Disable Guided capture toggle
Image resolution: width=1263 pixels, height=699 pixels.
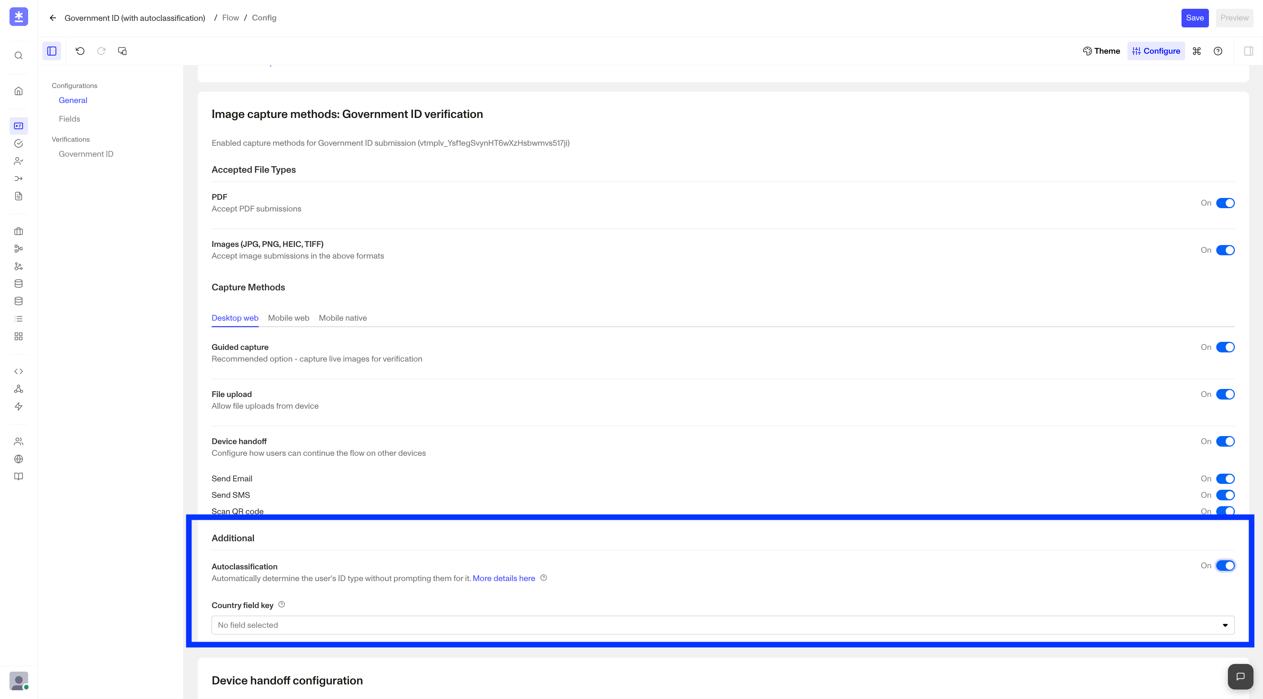point(1225,347)
